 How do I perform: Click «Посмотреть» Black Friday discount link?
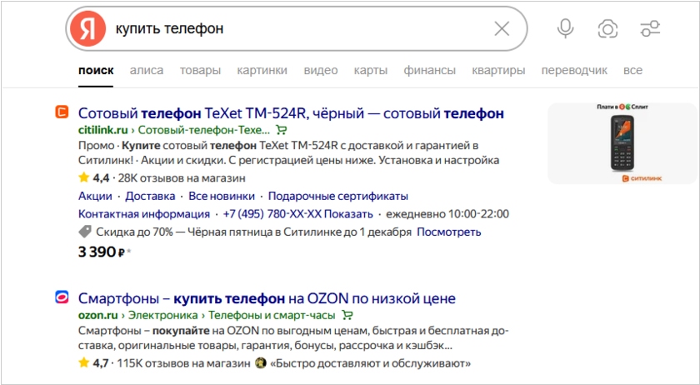click(x=449, y=232)
